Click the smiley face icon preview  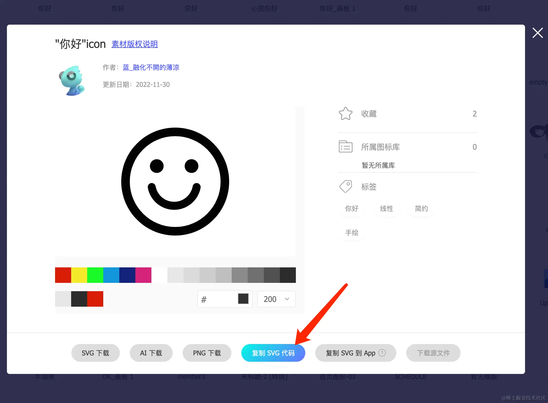[175, 182]
